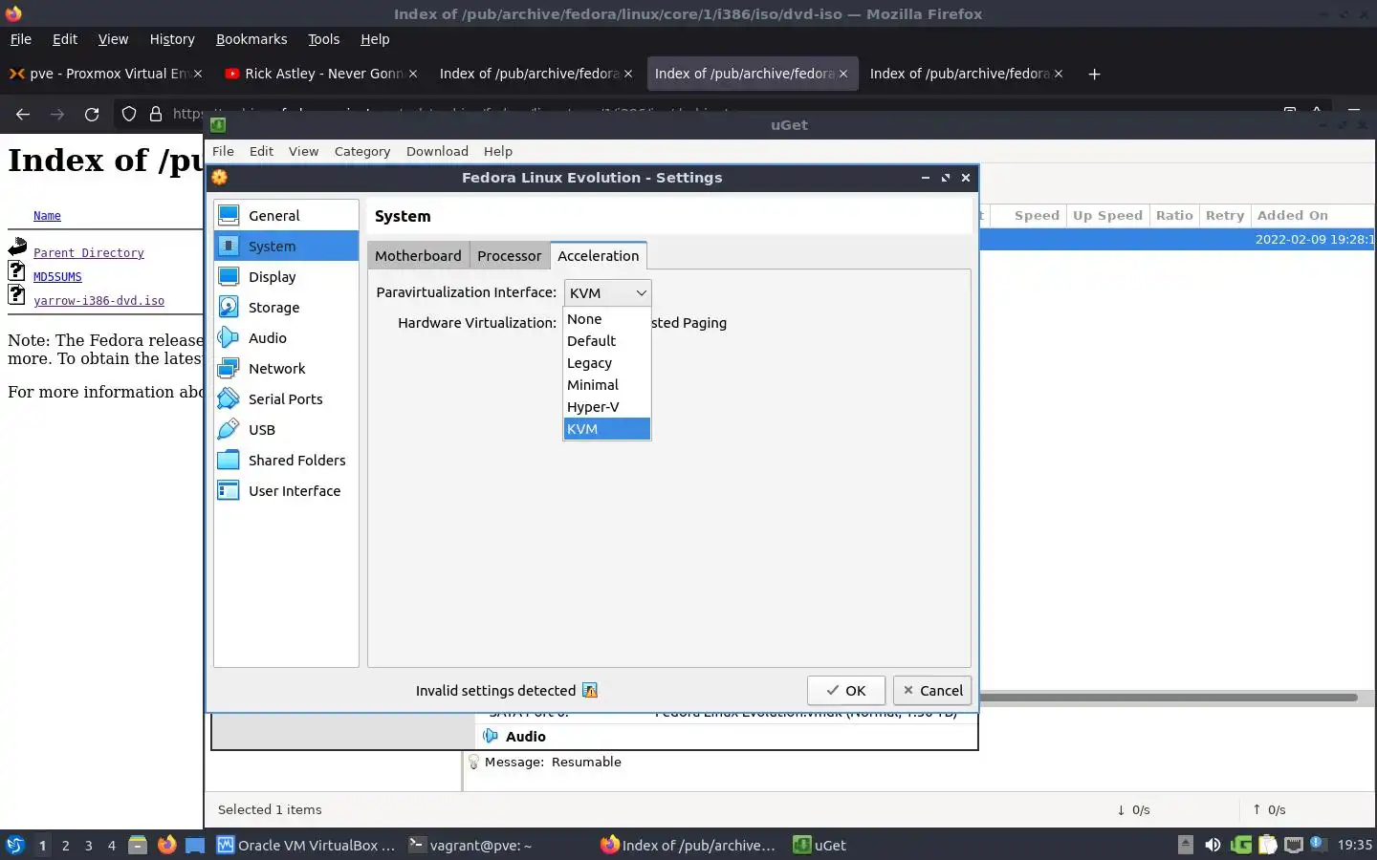This screenshot has height=860, width=1377.
Task: Launch Firefox from the taskbar launcher
Action: (167, 845)
